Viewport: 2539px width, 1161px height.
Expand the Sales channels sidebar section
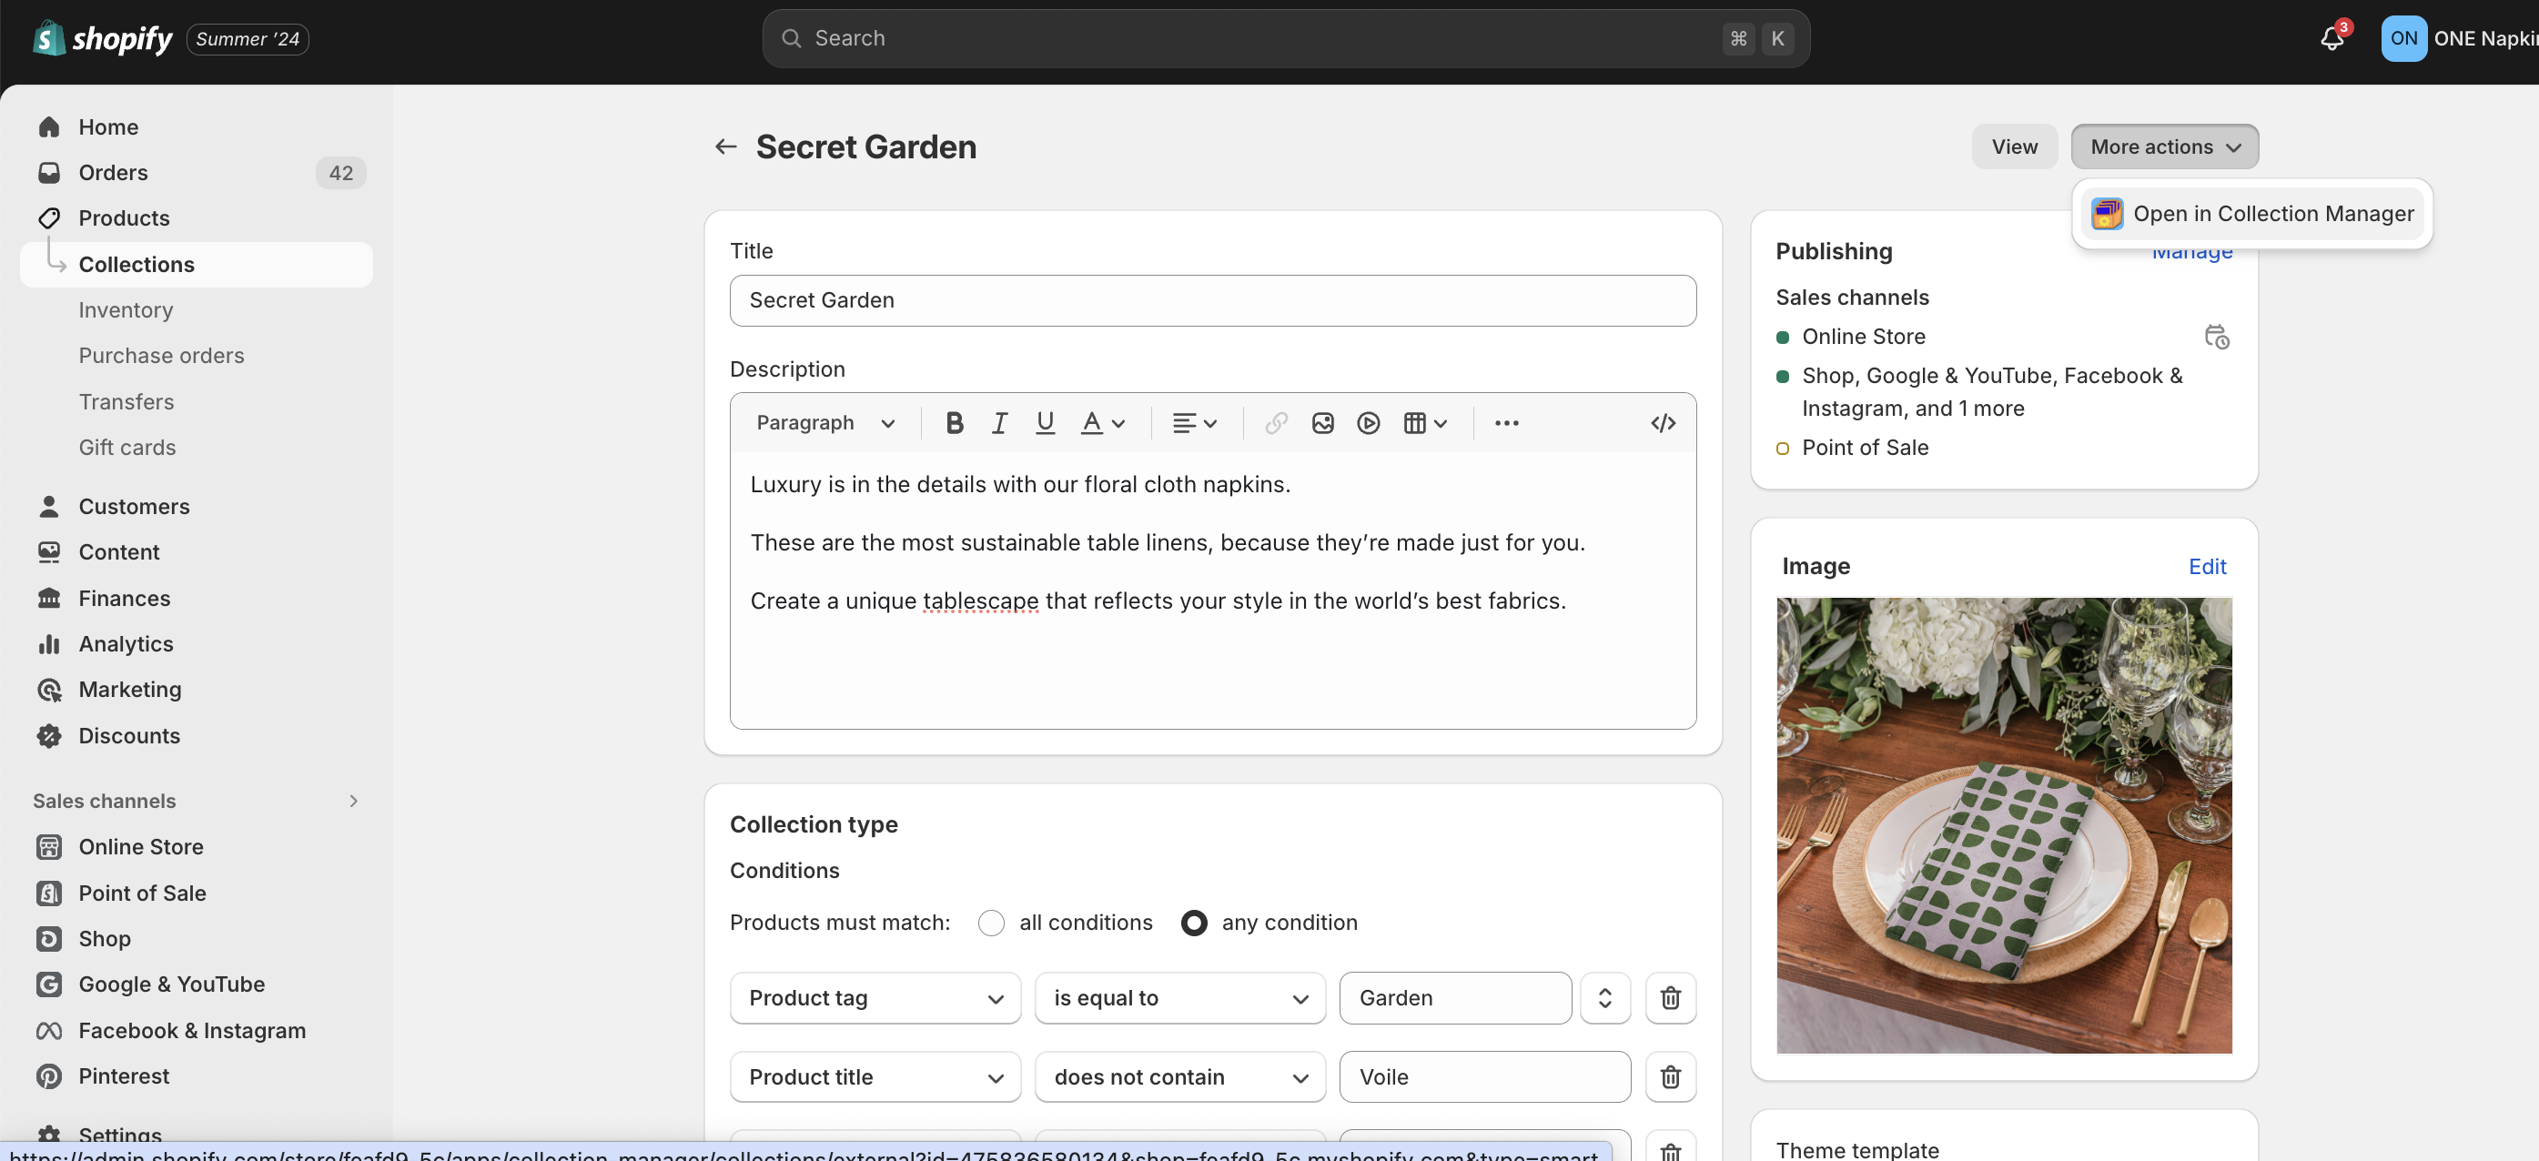coord(353,801)
